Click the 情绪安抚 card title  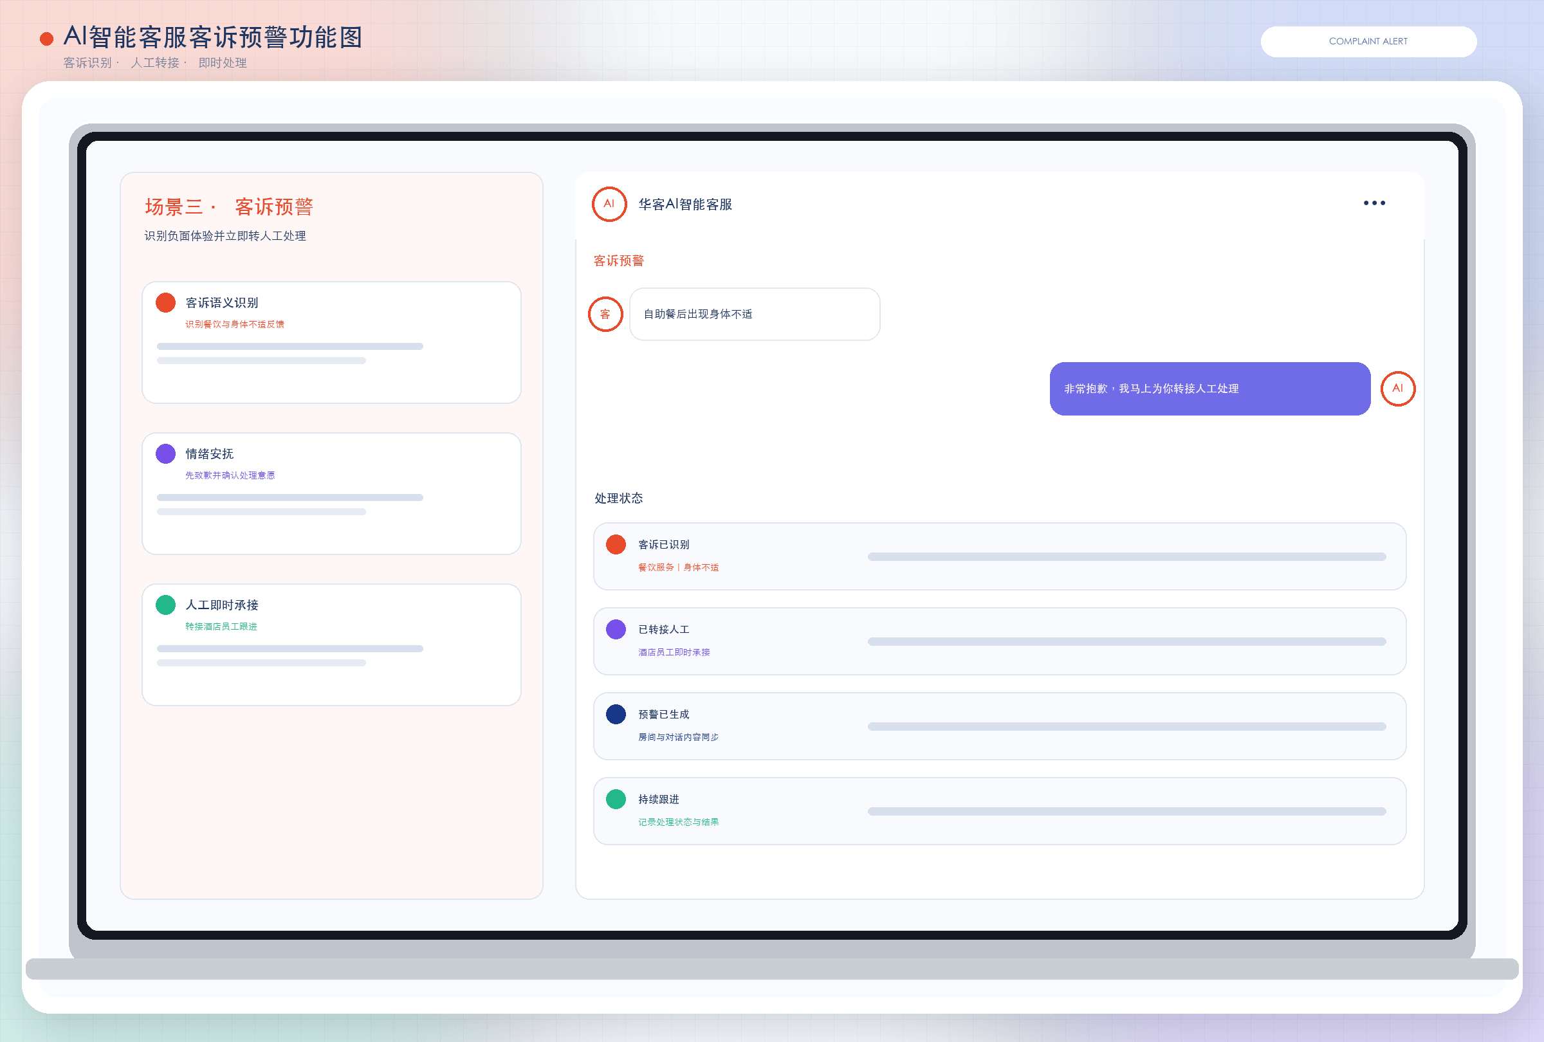pos(209,453)
